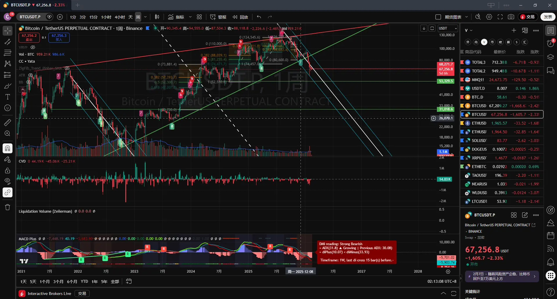The image size is (557, 299).
Task: Open the watchlist more options menu
Action: [x=536, y=30]
